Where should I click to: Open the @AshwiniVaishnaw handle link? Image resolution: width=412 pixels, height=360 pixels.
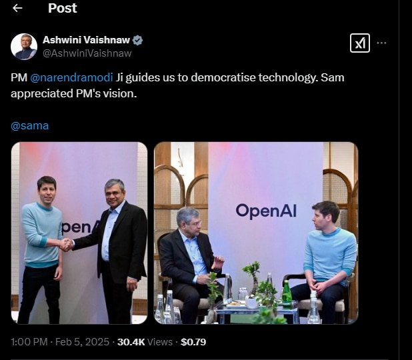[87, 53]
